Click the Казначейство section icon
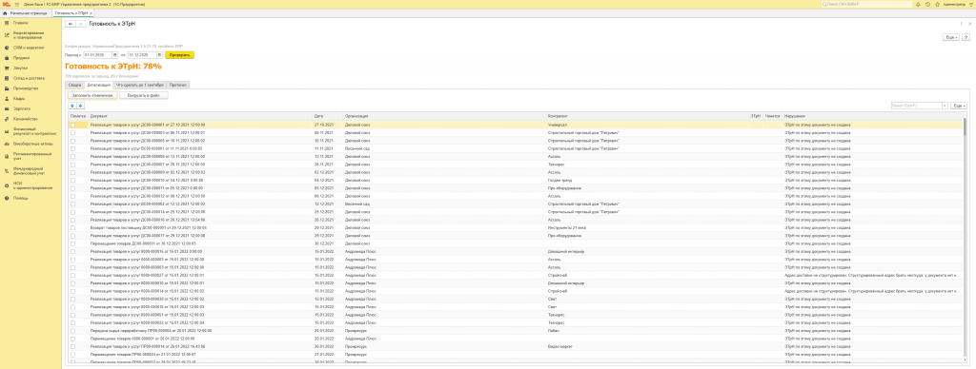Image resolution: width=976 pixels, height=369 pixels. point(7,119)
